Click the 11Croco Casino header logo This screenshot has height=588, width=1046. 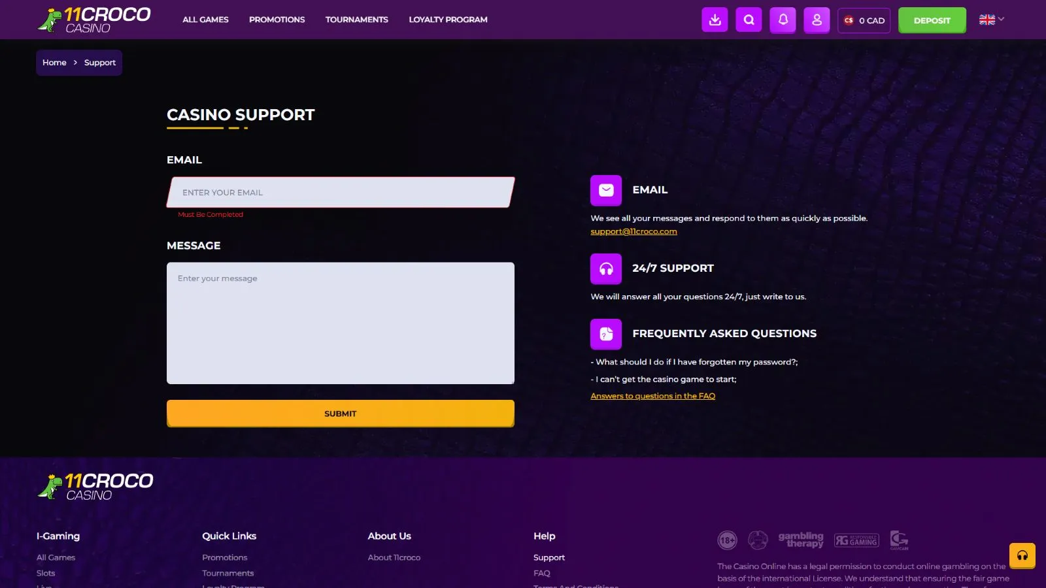pyautogui.click(x=94, y=20)
